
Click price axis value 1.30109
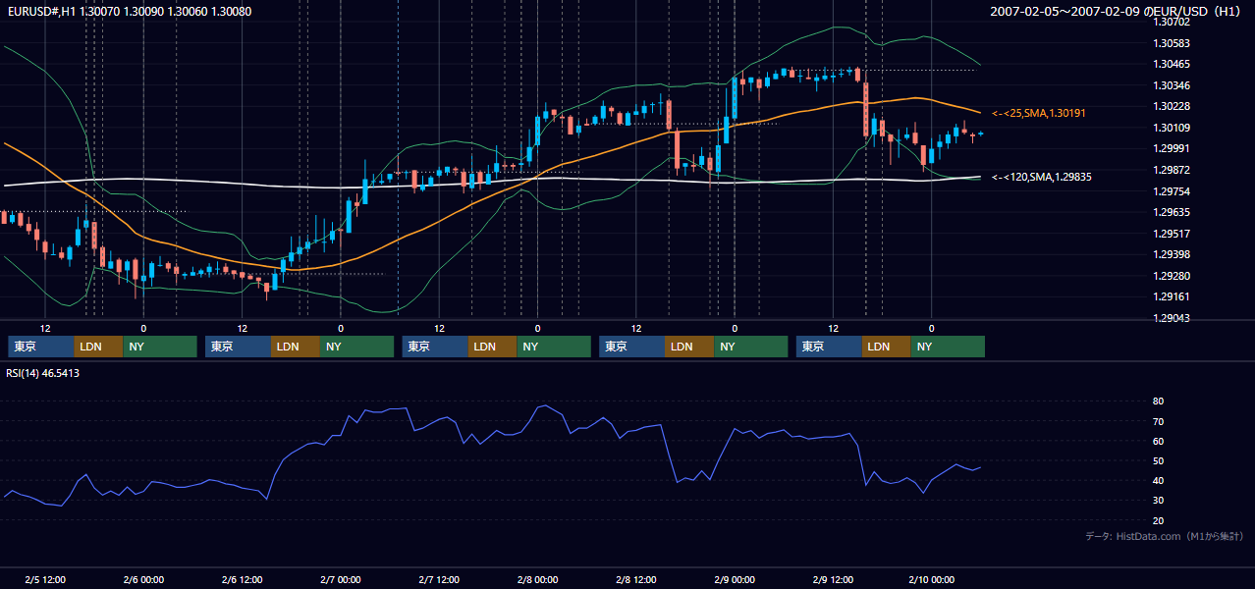tap(1172, 128)
